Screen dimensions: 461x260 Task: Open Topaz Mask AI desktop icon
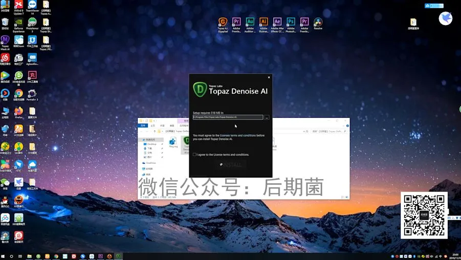[x=5, y=43]
